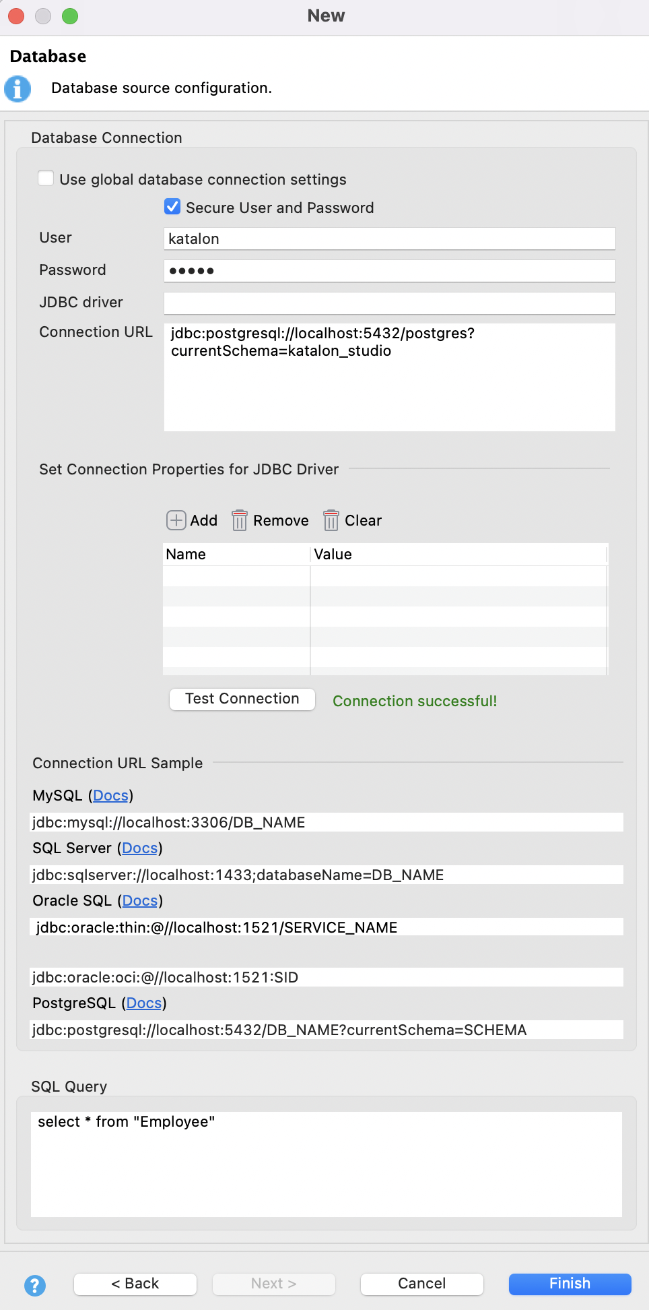The width and height of the screenshot is (649, 1310).
Task: Click the Add property plus icon
Action: 176,520
